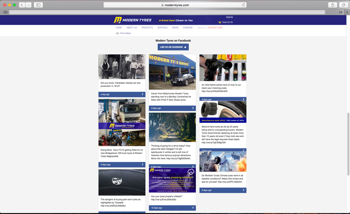Open the Dark Hedges tree tunnel photo
This screenshot has height=214, width=350.
172,127
